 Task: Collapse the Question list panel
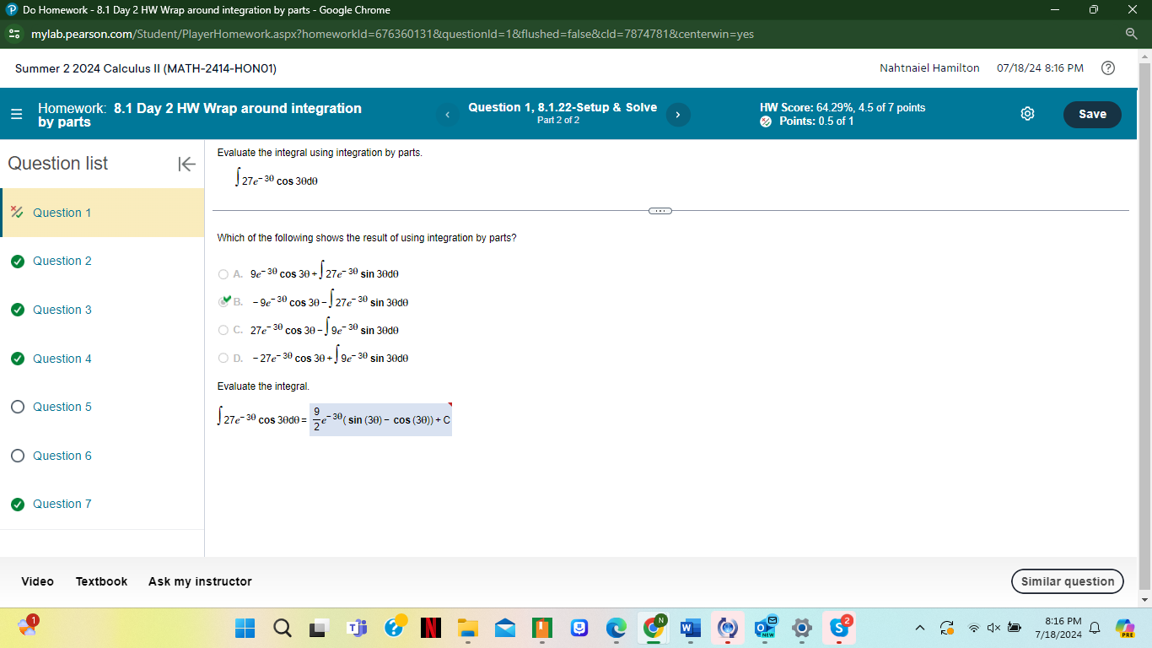coord(186,164)
